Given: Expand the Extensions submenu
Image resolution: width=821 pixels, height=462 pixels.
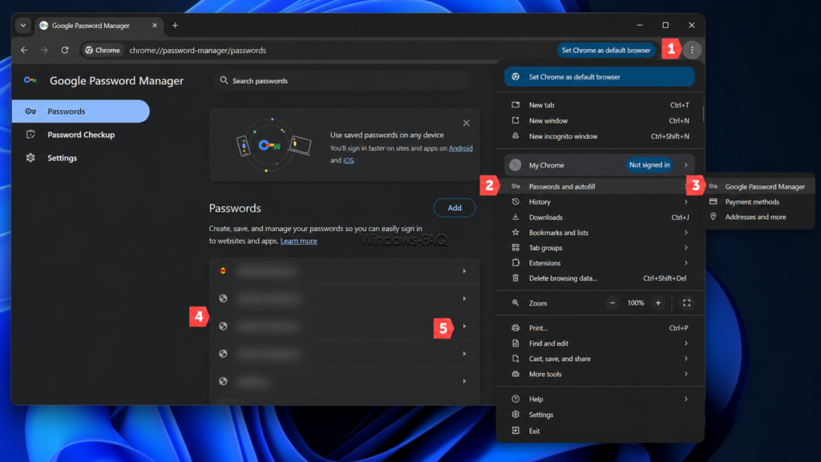Looking at the screenshot, I should (599, 263).
